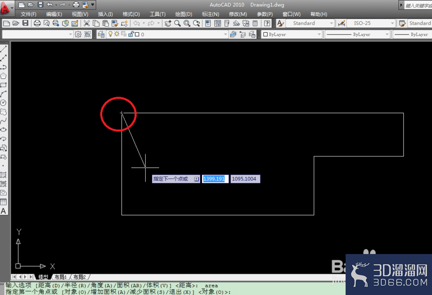Insert a Table from Draw toolbar
The width and height of the screenshot is (432, 295).
click(x=3, y=202)
